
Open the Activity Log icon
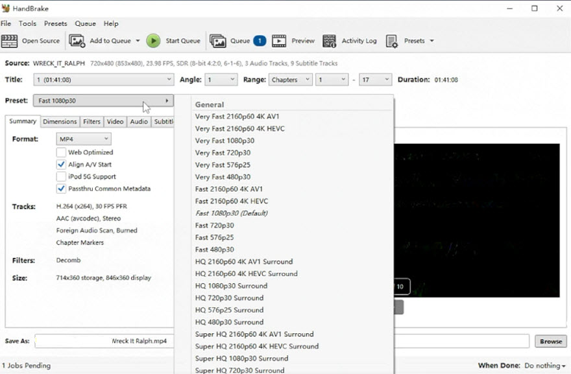tap(329, 41)
